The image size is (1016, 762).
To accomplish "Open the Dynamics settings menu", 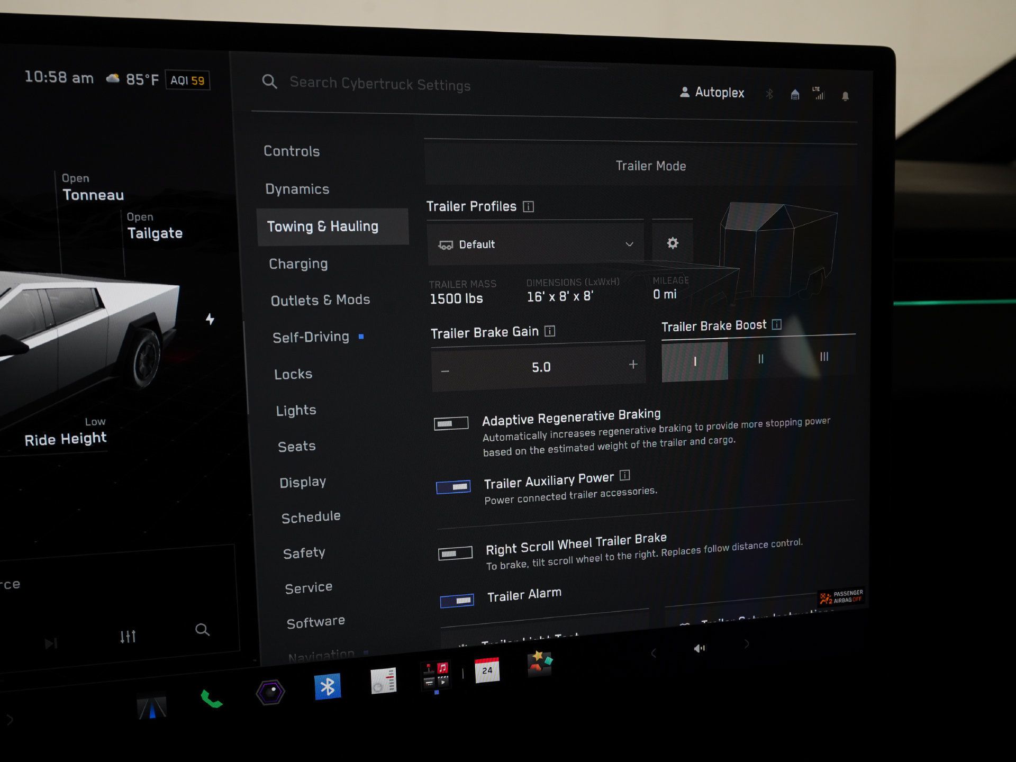I will [297, 189].
